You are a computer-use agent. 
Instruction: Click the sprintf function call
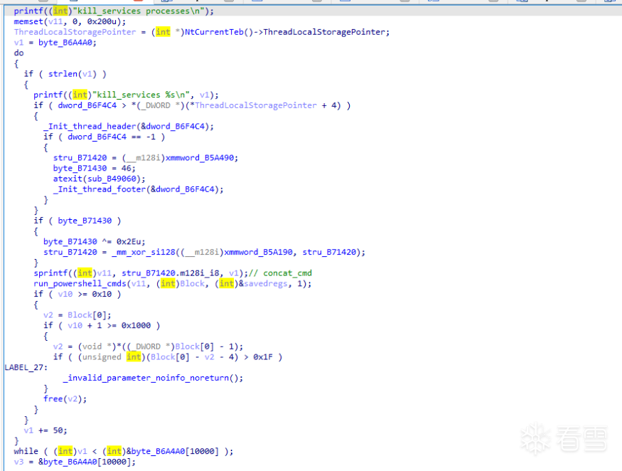50,272
